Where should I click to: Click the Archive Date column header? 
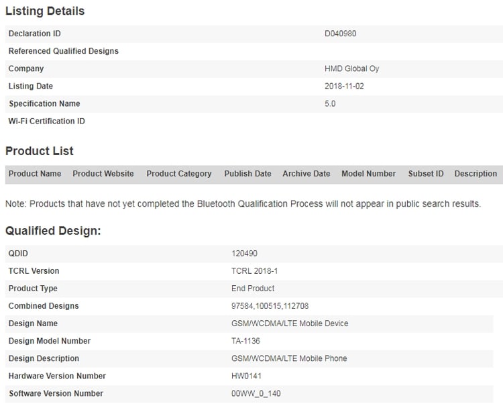pyautogui.click(x=306, y=174)
